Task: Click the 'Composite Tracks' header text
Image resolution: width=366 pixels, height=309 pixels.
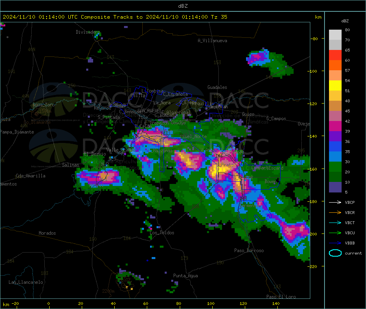Action: click(x=107, y=17)
